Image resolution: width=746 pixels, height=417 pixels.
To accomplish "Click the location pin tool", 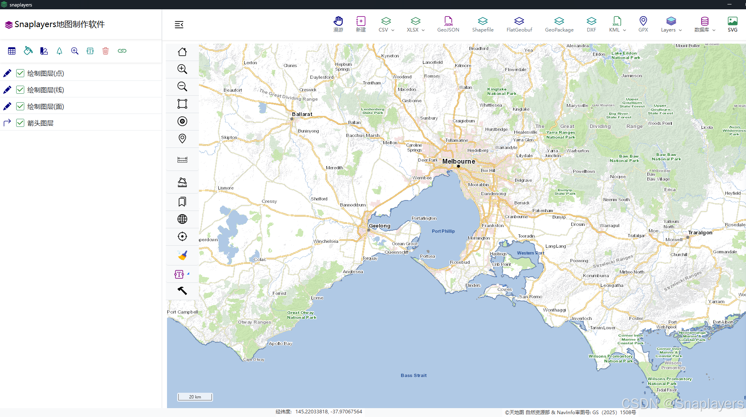I will point(182,139).
